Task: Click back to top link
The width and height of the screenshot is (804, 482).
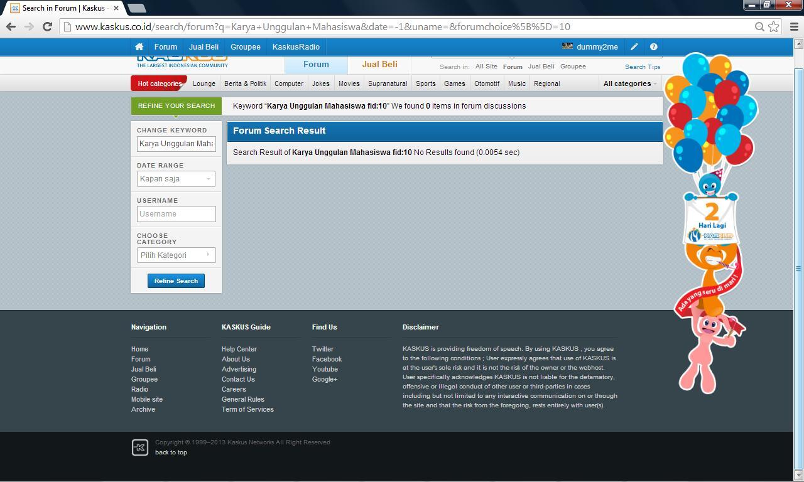Action: click(171, 453)
